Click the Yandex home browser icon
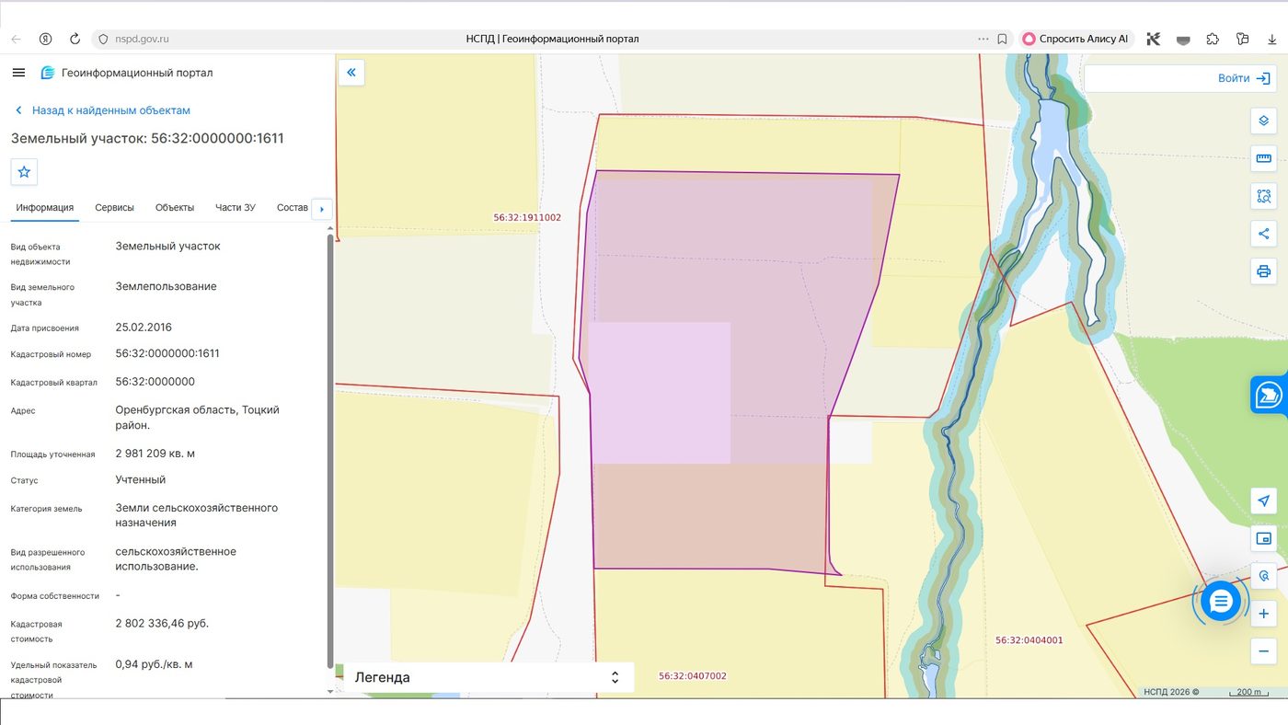Screen dimensions: 1288x725 45,40
